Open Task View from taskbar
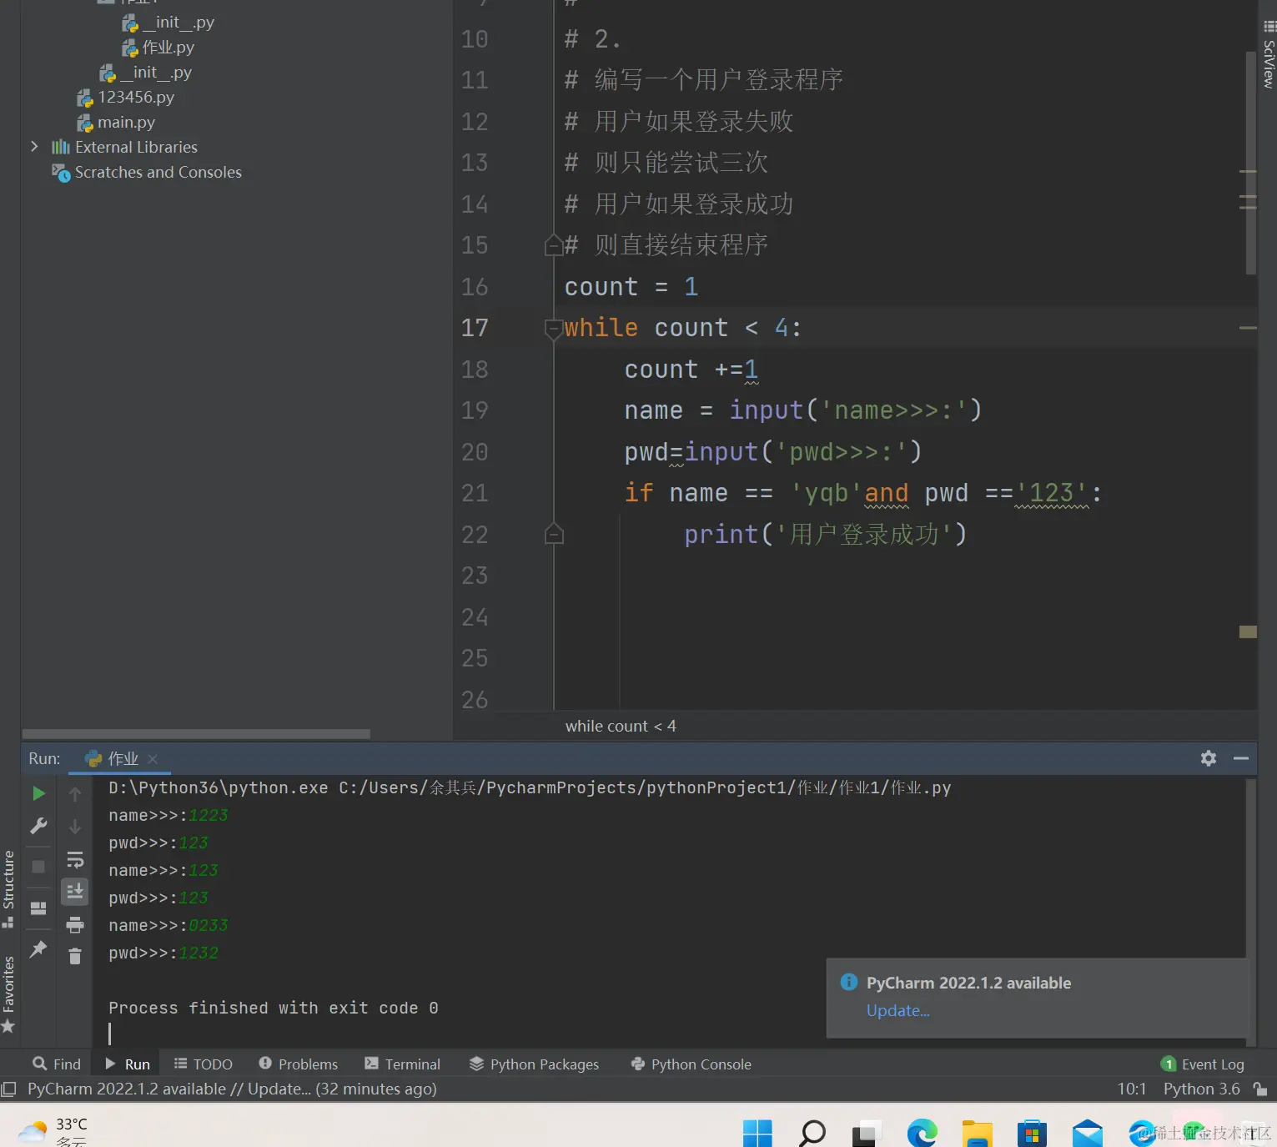The height and width of the screenshot is (1147, 1277). [867, 1133]
